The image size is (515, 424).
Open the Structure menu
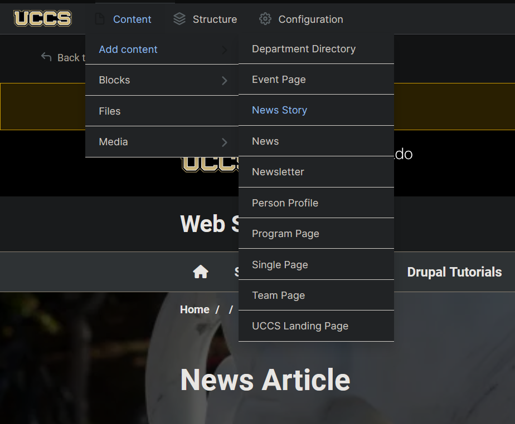coord(215,19)
